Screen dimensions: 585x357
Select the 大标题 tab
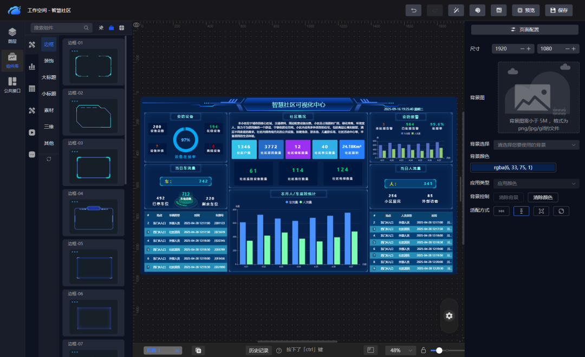pos(49,77)
